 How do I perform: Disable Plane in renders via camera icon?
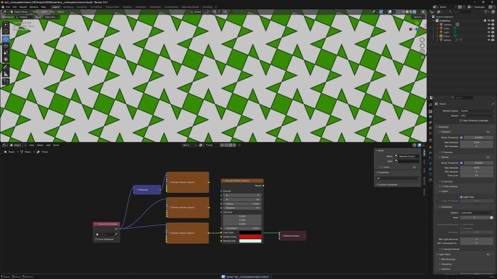point(493,36)
